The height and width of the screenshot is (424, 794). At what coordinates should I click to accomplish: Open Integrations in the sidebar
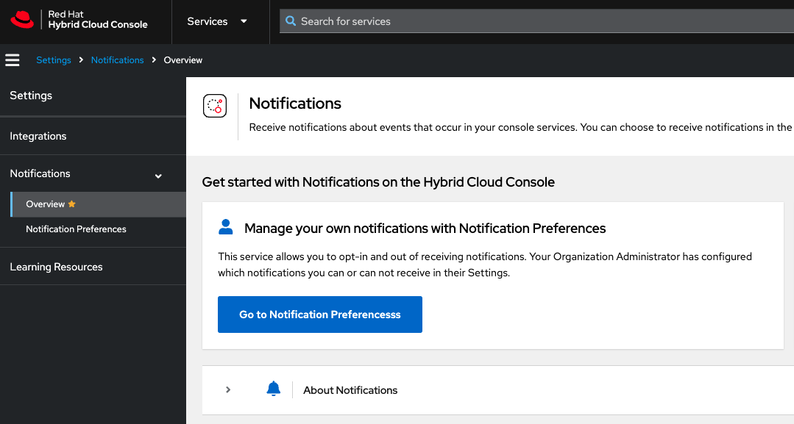38,136
